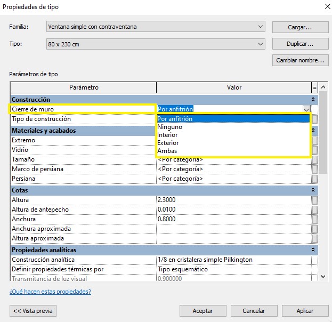Viewport: 332px width, 322px height.
Task: Collapse the Cotas section chevron
Action: click(313, 190)
